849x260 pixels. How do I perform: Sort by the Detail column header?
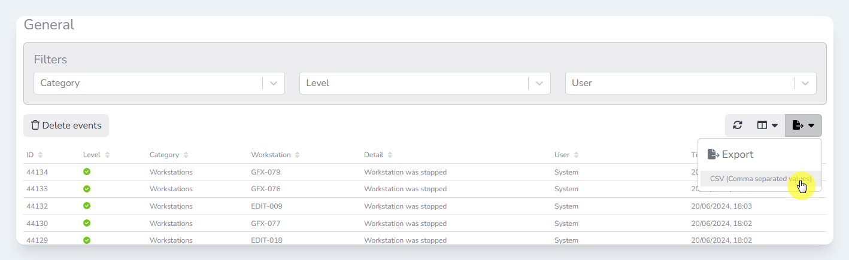378,155
